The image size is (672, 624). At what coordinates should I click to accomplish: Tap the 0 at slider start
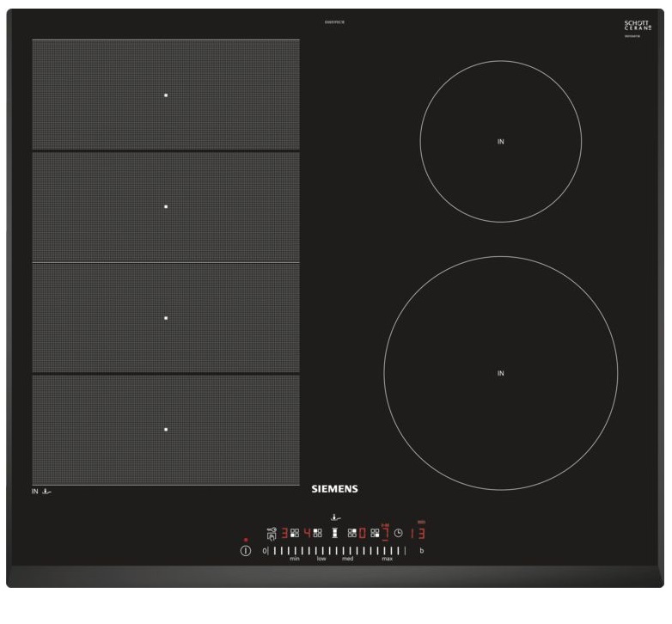[x=265, y=550]
